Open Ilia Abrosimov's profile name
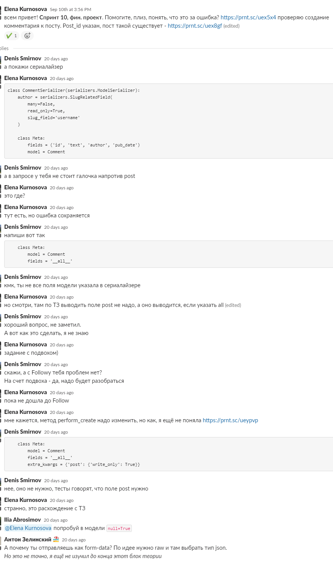The image size is (333, 563). pyautogui.click(x=22, y=520)
